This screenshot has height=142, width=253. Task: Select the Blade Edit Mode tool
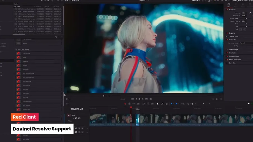[138, 104]
